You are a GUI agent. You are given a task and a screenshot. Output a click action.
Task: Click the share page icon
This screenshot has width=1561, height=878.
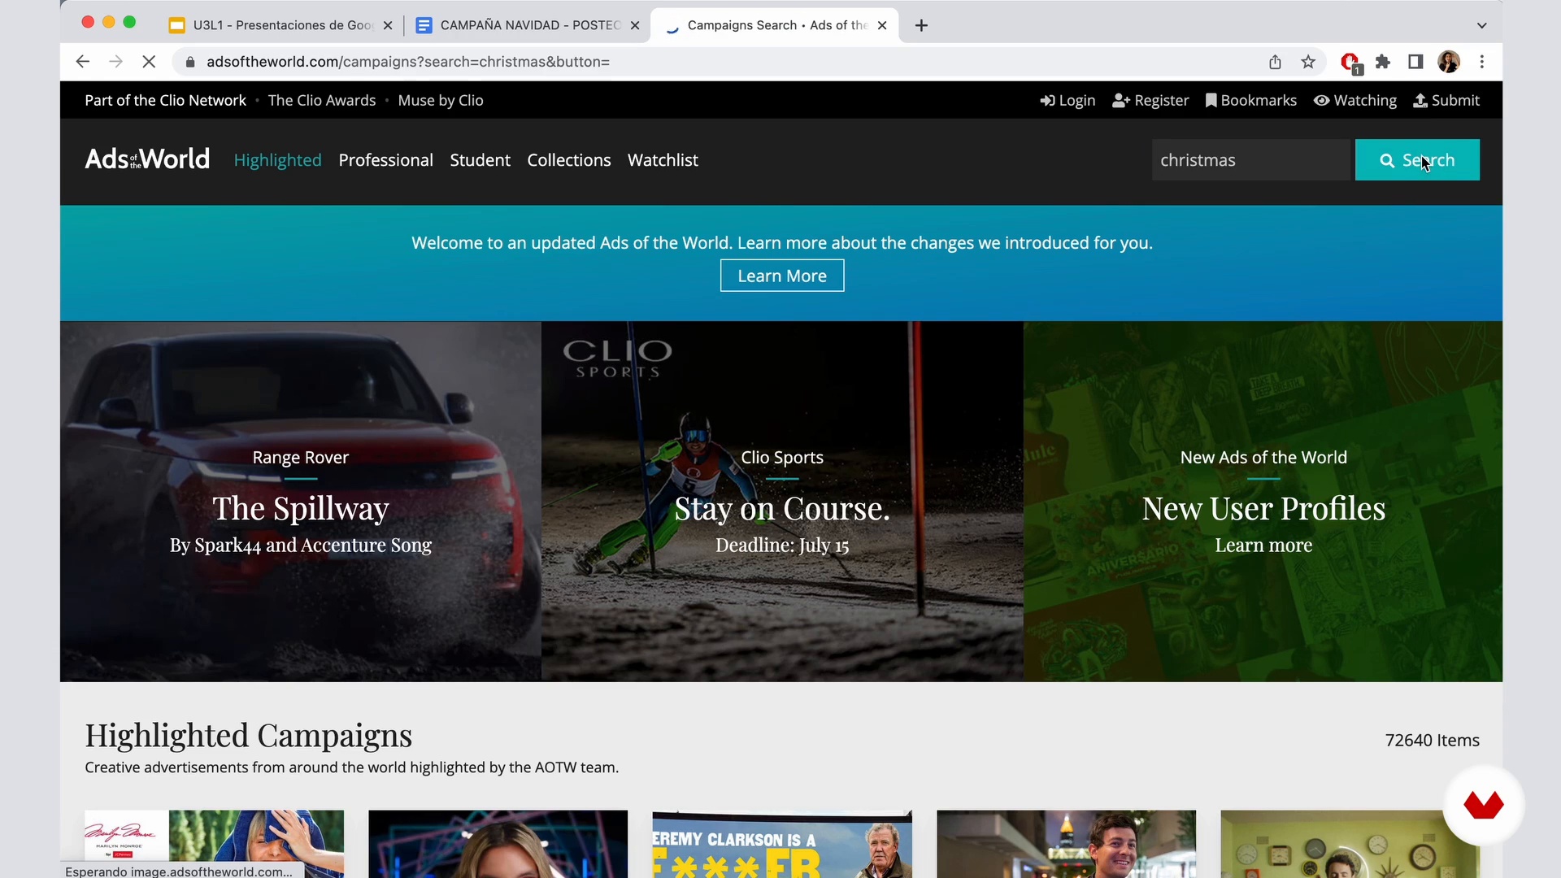click(x=1275, y=62)
